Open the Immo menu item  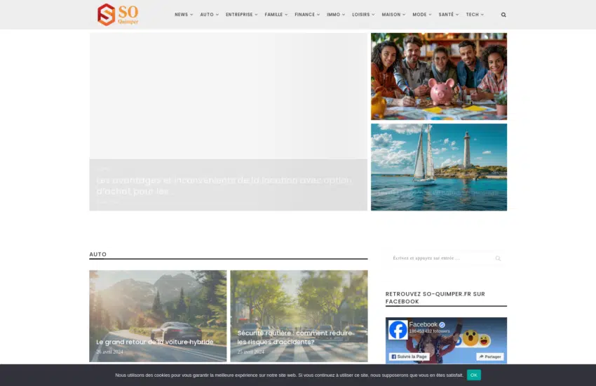coord(336,15)
